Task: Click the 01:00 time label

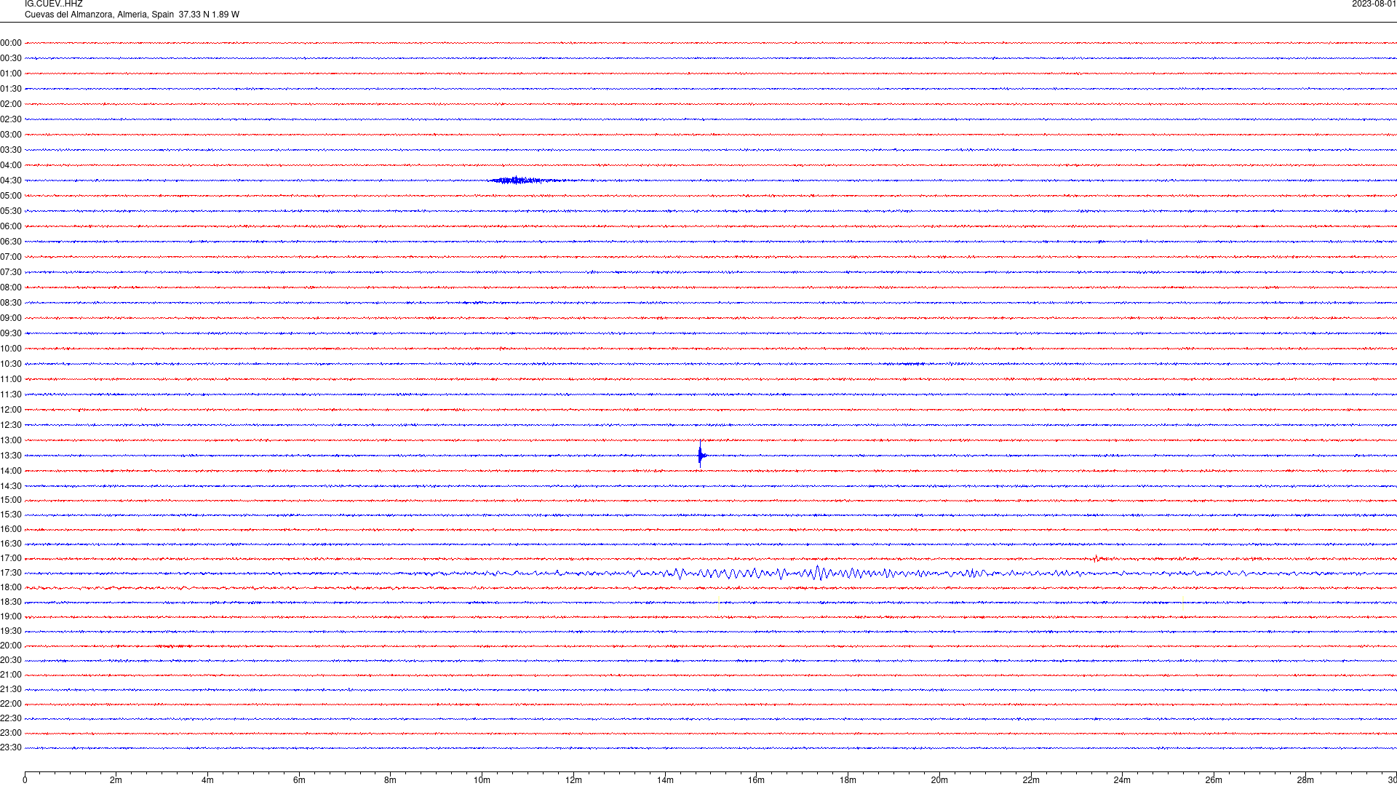Action: tap(11, 74)
